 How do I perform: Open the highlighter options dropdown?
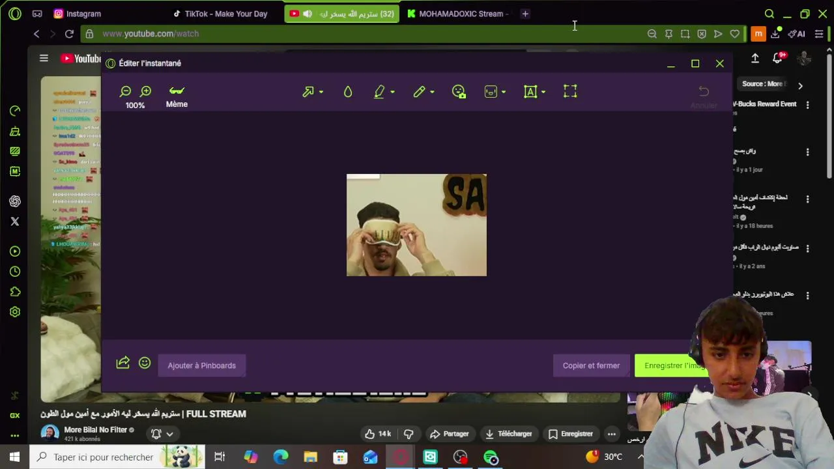[x=392, y=92]
